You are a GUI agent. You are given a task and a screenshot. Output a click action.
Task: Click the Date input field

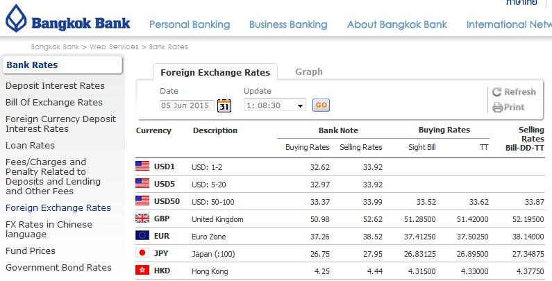point(187,105)
